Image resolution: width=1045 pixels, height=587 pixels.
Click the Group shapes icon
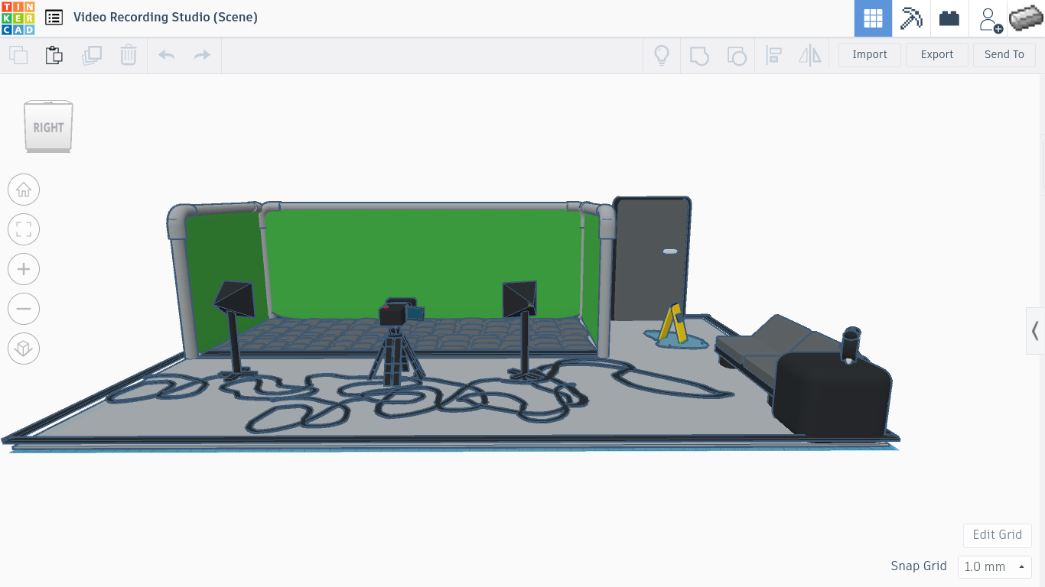point(699,55)
